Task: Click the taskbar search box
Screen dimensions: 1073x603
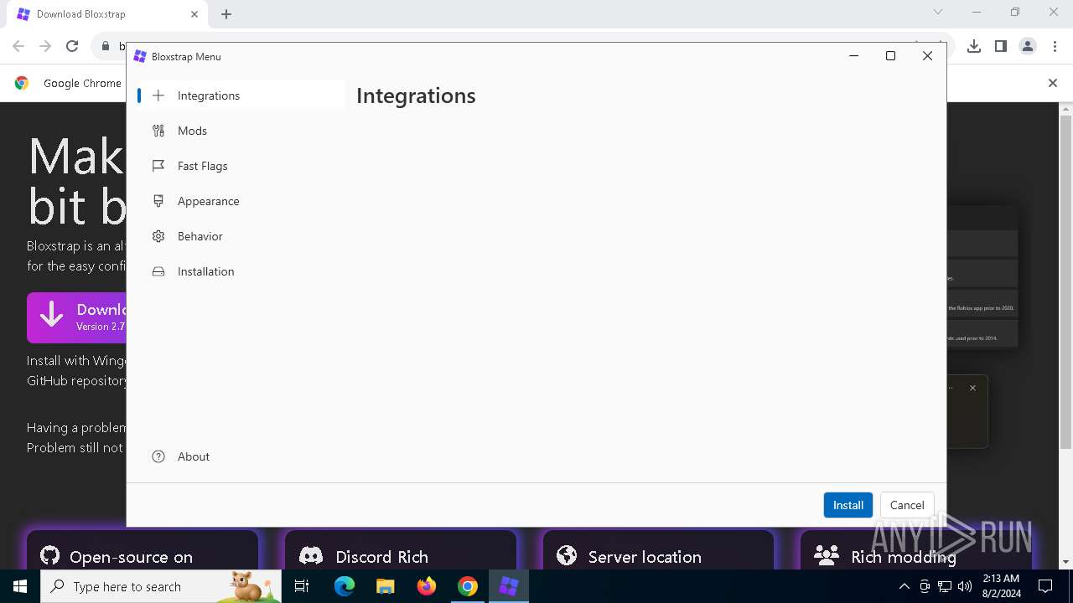Action: click(161, 586)
